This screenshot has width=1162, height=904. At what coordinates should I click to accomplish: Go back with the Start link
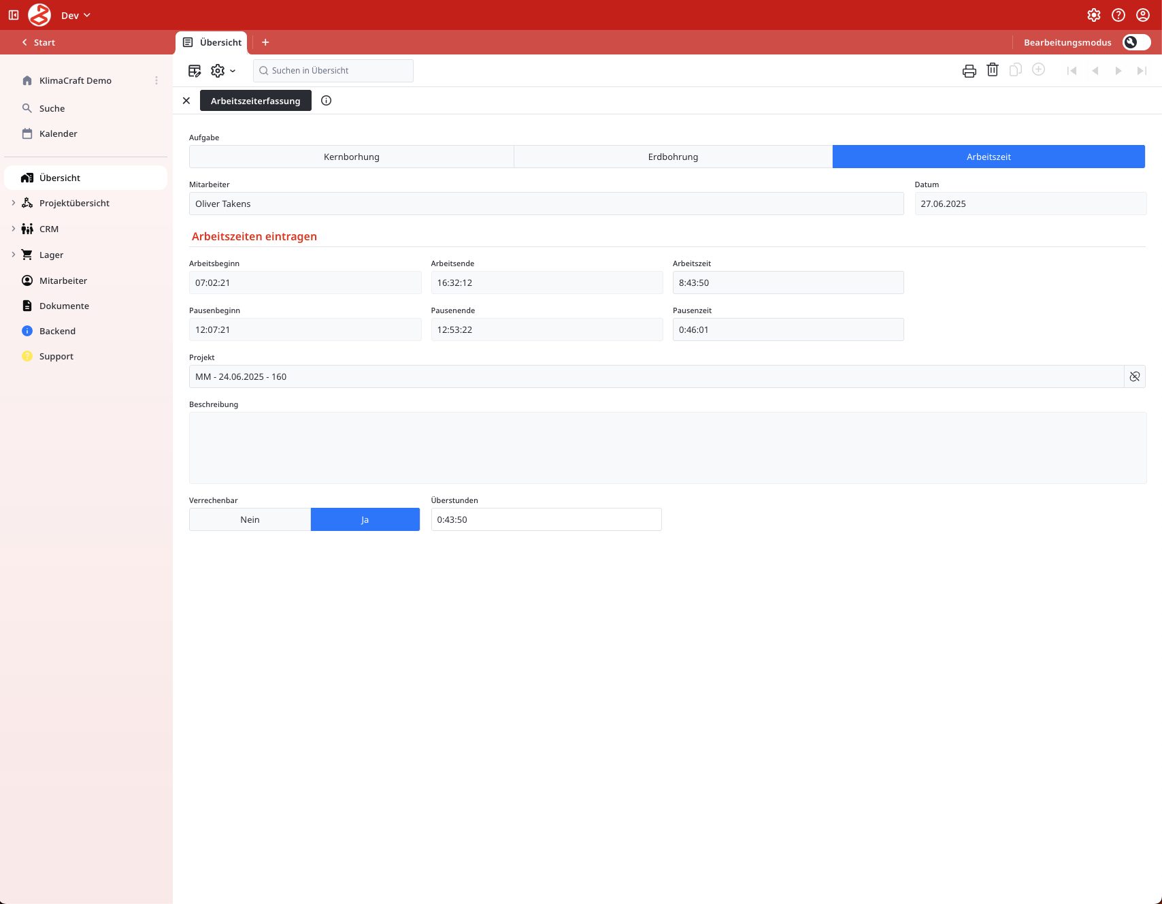39,42
